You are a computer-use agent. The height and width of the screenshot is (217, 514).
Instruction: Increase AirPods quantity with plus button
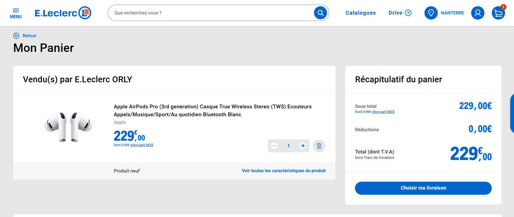click(x=303, y=146)
